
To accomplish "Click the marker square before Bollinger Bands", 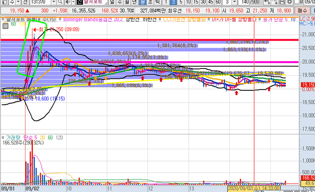I will click(60, 19).
